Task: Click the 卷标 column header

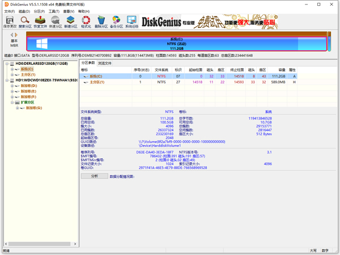Action: (x=105, y=70)
